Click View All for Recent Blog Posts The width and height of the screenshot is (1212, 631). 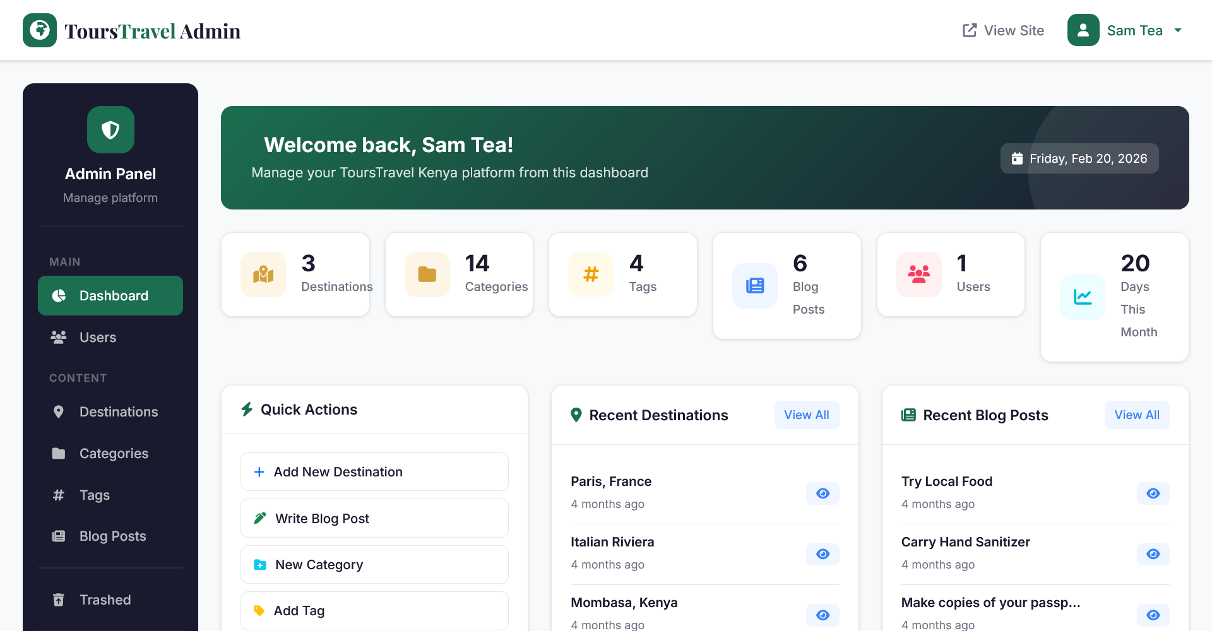coord(1137,415)
